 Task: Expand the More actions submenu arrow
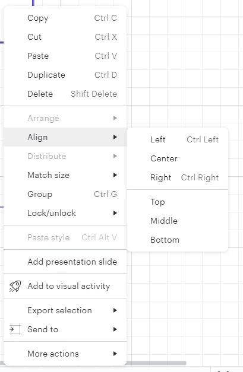point(115,354)
